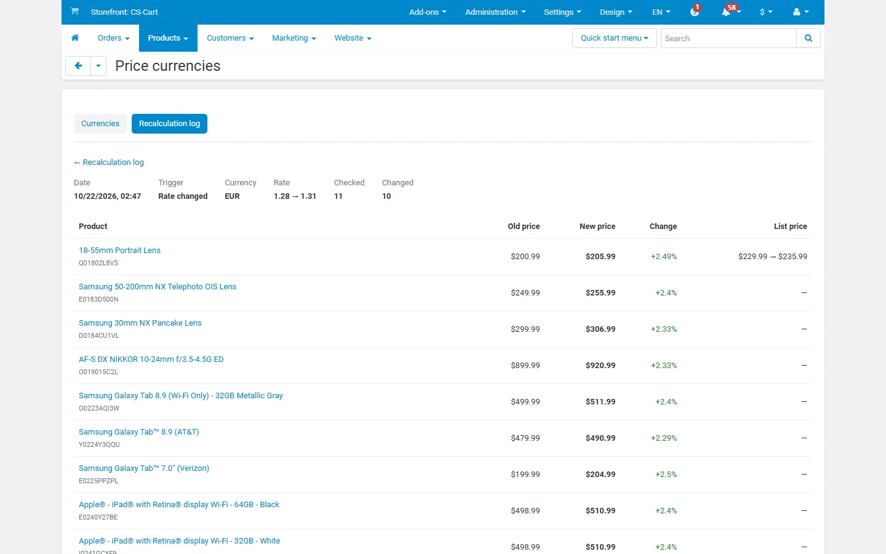Open the Website menu

pos(353,38)
